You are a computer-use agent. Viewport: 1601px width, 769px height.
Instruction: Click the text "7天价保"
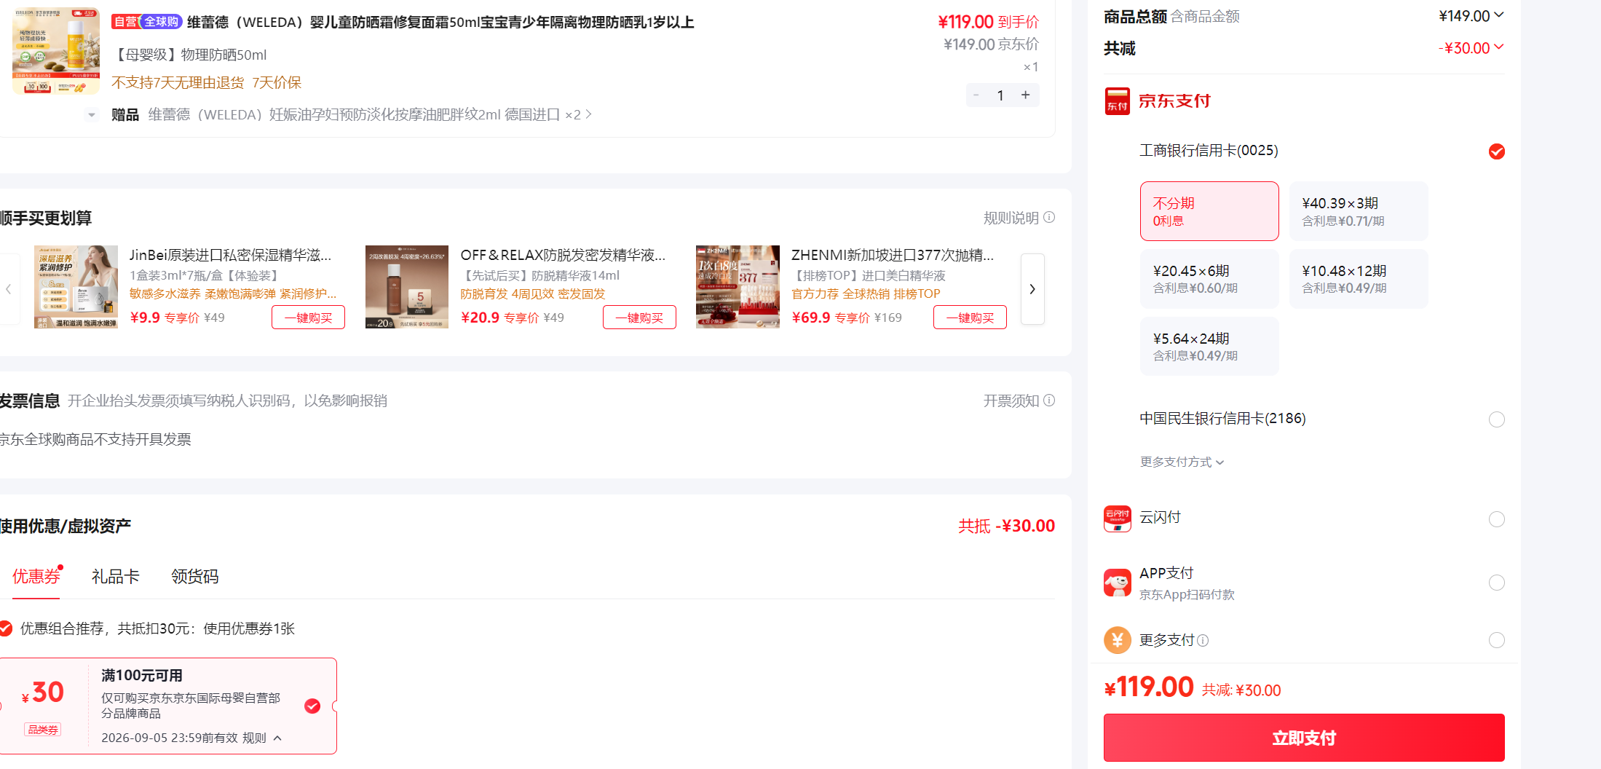[x=277, y=83]
